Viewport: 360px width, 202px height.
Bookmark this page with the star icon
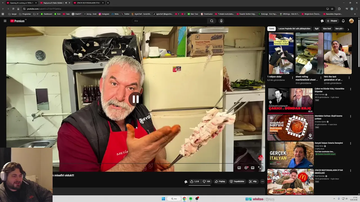click(332, 9)
